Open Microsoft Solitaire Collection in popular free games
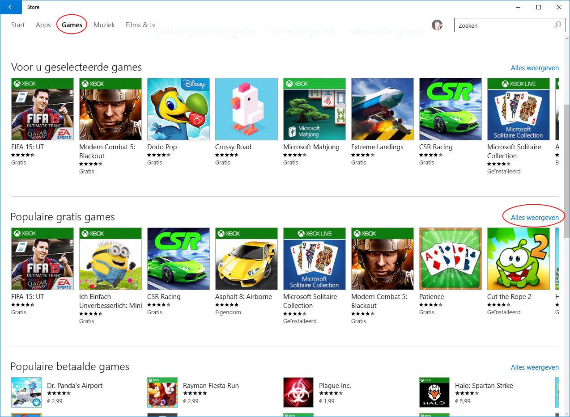The image size is (570, 417). pos(315,259)
